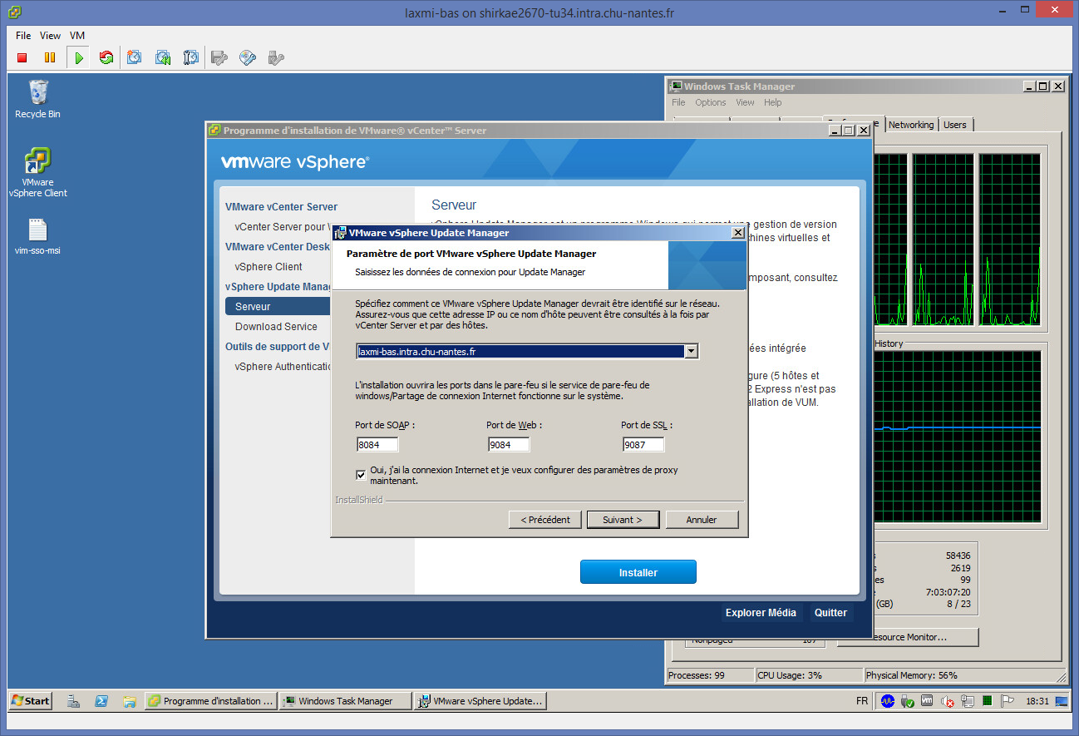The image size is (1079, 736).
Task: Click the green Power On play icon
Action: [x=78, y=57]
